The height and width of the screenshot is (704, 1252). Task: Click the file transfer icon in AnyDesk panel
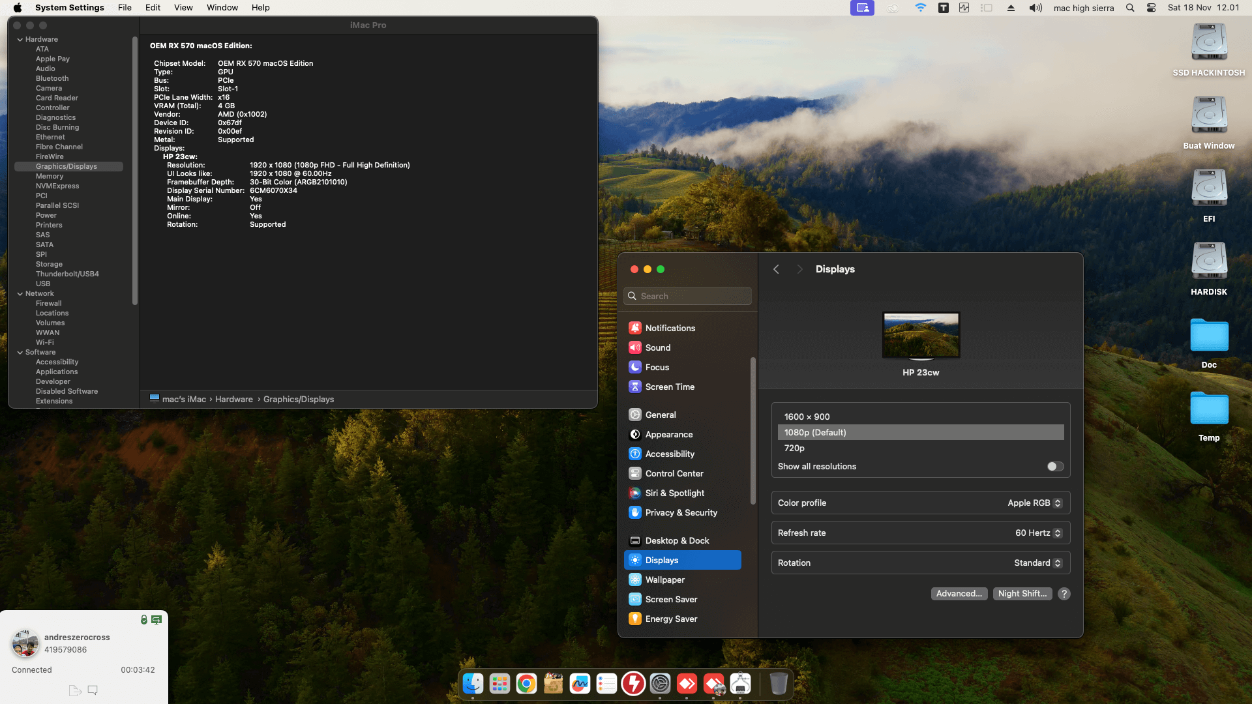[75, 690]
